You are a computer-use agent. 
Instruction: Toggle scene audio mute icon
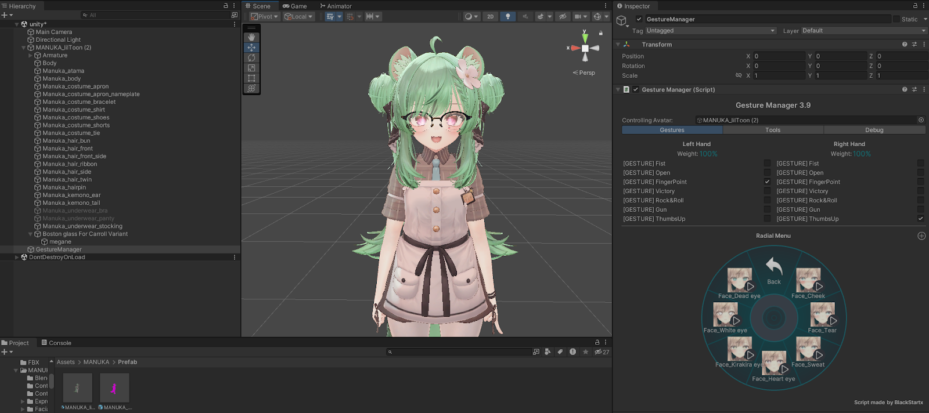(525, 17)
